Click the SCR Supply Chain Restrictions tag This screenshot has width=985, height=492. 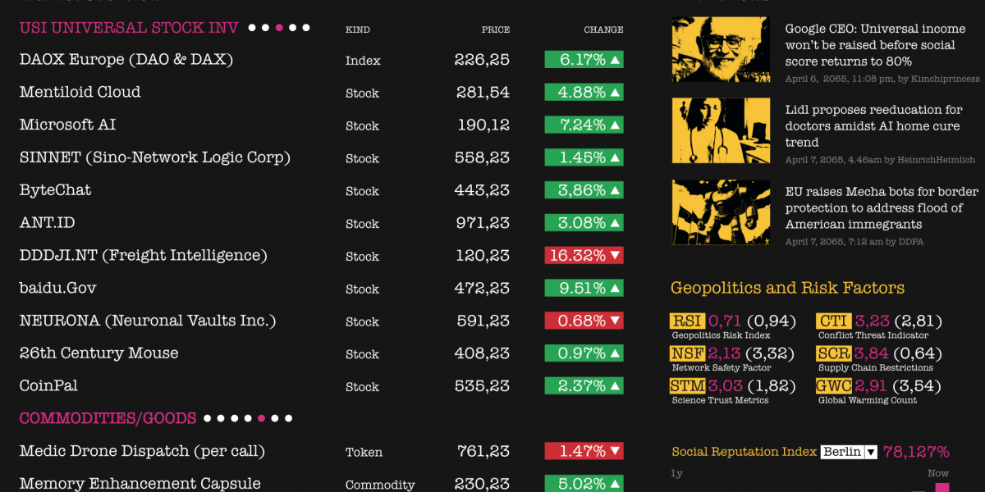point(833,353)
